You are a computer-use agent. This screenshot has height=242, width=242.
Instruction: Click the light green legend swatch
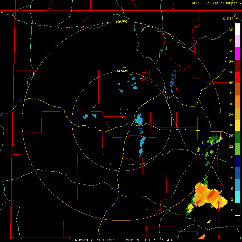click(237, 149)
